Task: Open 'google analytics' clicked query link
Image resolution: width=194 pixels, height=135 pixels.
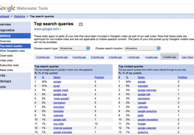Action: [x=147, y=111]
